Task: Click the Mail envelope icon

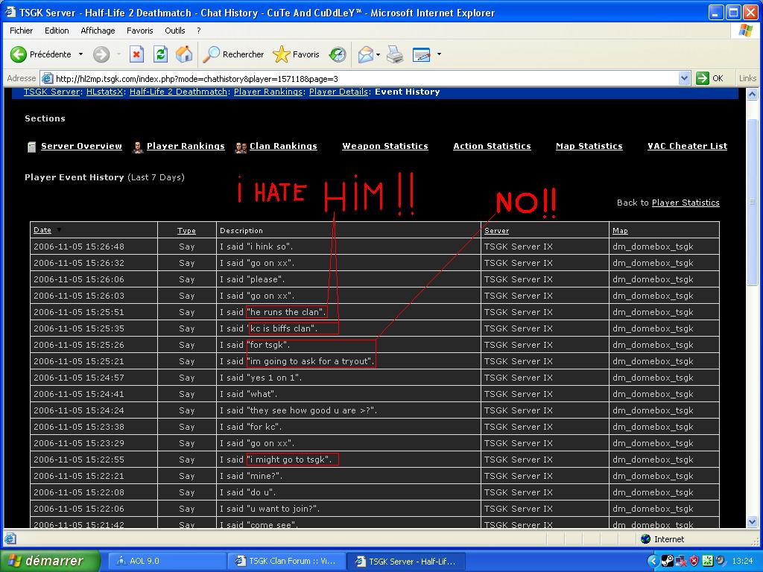Action: [364, 54]
